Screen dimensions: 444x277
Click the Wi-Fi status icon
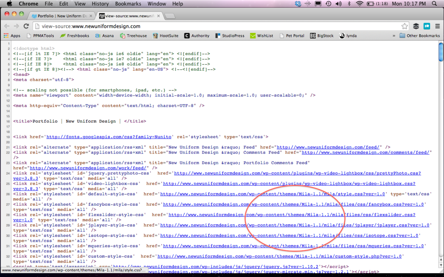coord(359,3)
